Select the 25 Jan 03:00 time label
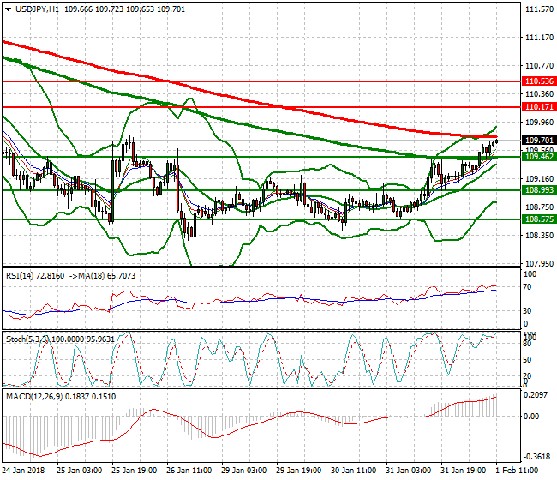This screenshot has width=557, height=480. click(x=79, y=471)
